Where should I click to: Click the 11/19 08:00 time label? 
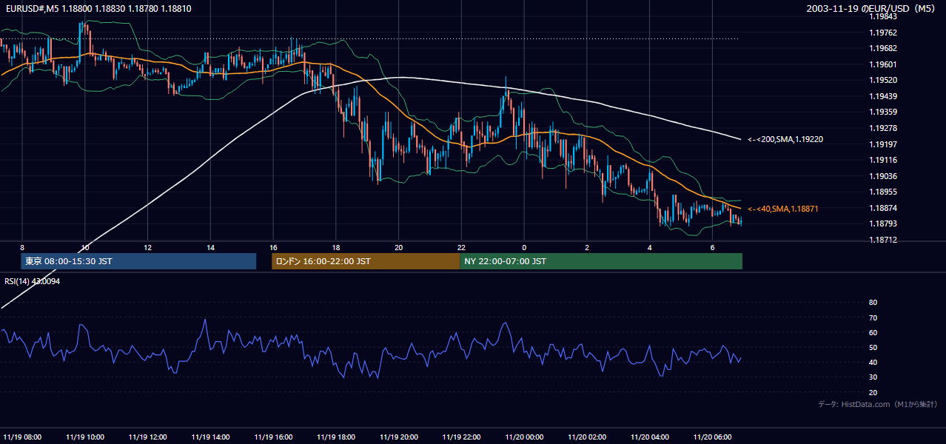tap(22, 437)
